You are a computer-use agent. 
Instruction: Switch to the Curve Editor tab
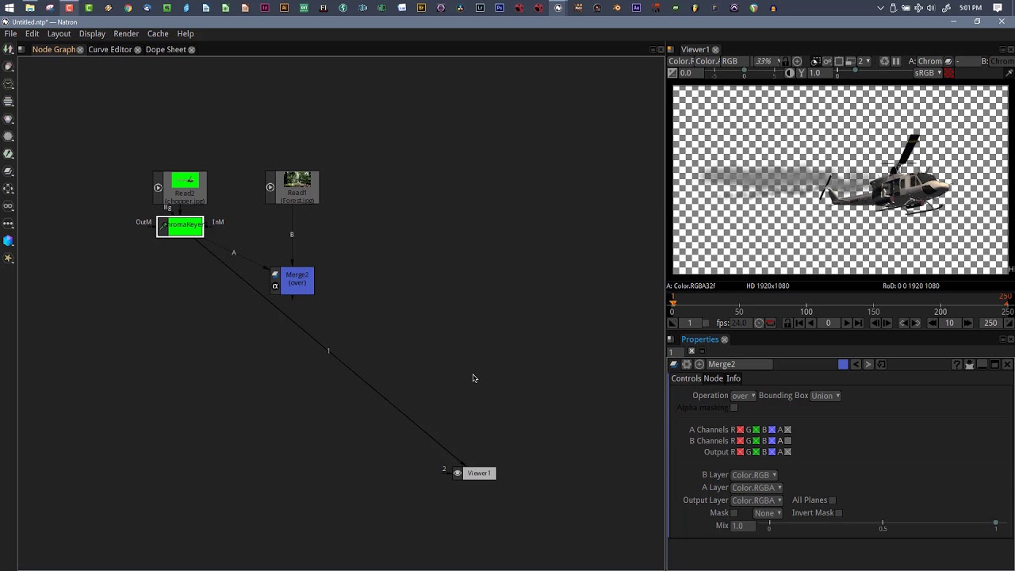(110, 49)
